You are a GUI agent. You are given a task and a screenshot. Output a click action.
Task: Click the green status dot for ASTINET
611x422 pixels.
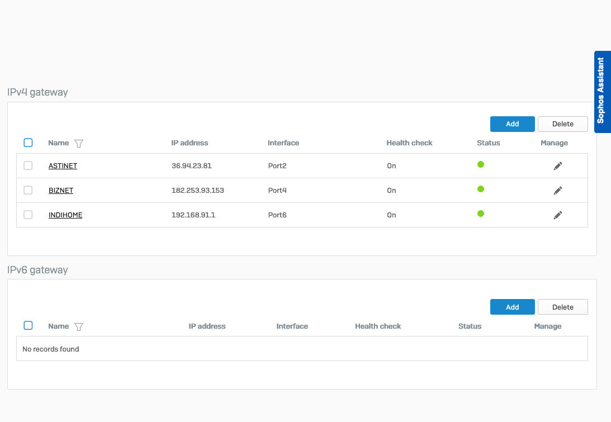[480, 164]
